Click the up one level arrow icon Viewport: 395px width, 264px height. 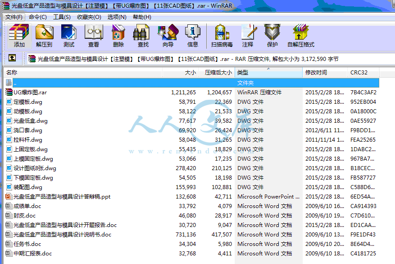[12, 58]
